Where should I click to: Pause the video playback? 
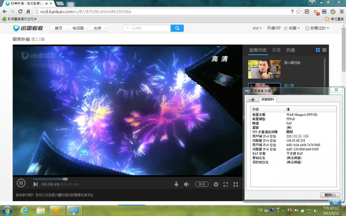(x=21, y=183)
